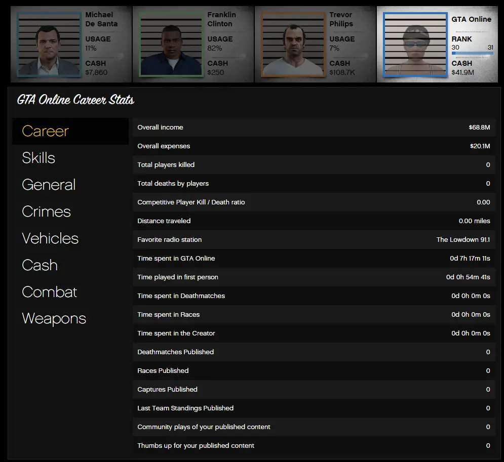
Task: Select Time spent in Races row
Action: [x=314, y=315]
